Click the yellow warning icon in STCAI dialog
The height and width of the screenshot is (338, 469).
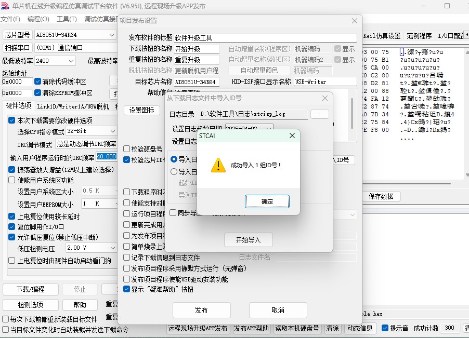[218, 165]
